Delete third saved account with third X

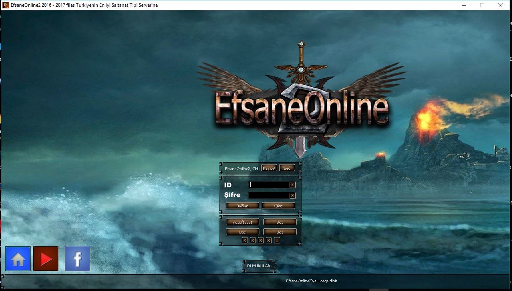click(x=261, y=241)
